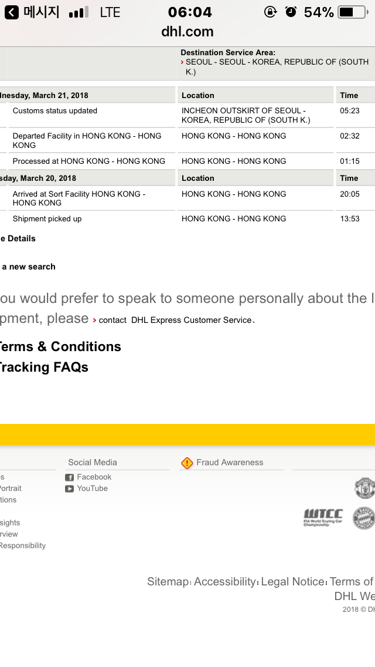Go to the Accessibility footer link
The height and width of the screenshot is (667, 375).
point(225,581)
